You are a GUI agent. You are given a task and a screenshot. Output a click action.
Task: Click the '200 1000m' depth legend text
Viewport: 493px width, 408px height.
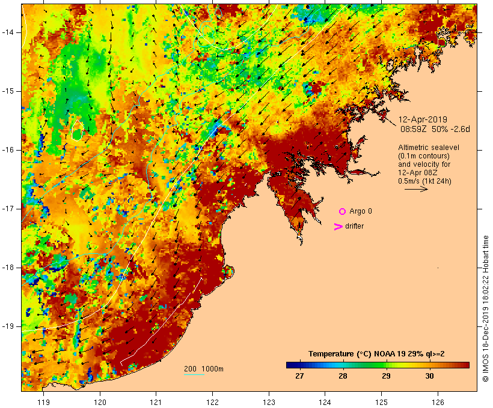point(204,369)
